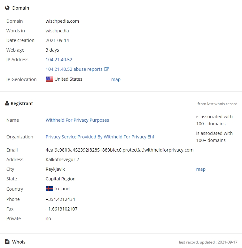The height and width of the screenshot is (248, 242).
Task: Click the phone number +354.4212434
Action: 60,199
